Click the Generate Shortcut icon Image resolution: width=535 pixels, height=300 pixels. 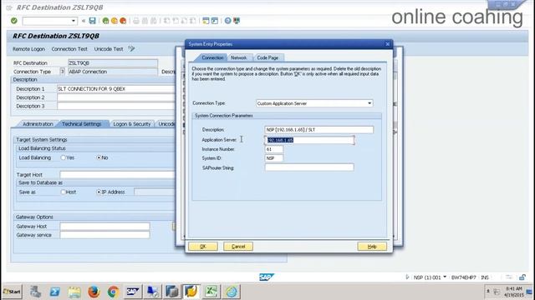215,21
